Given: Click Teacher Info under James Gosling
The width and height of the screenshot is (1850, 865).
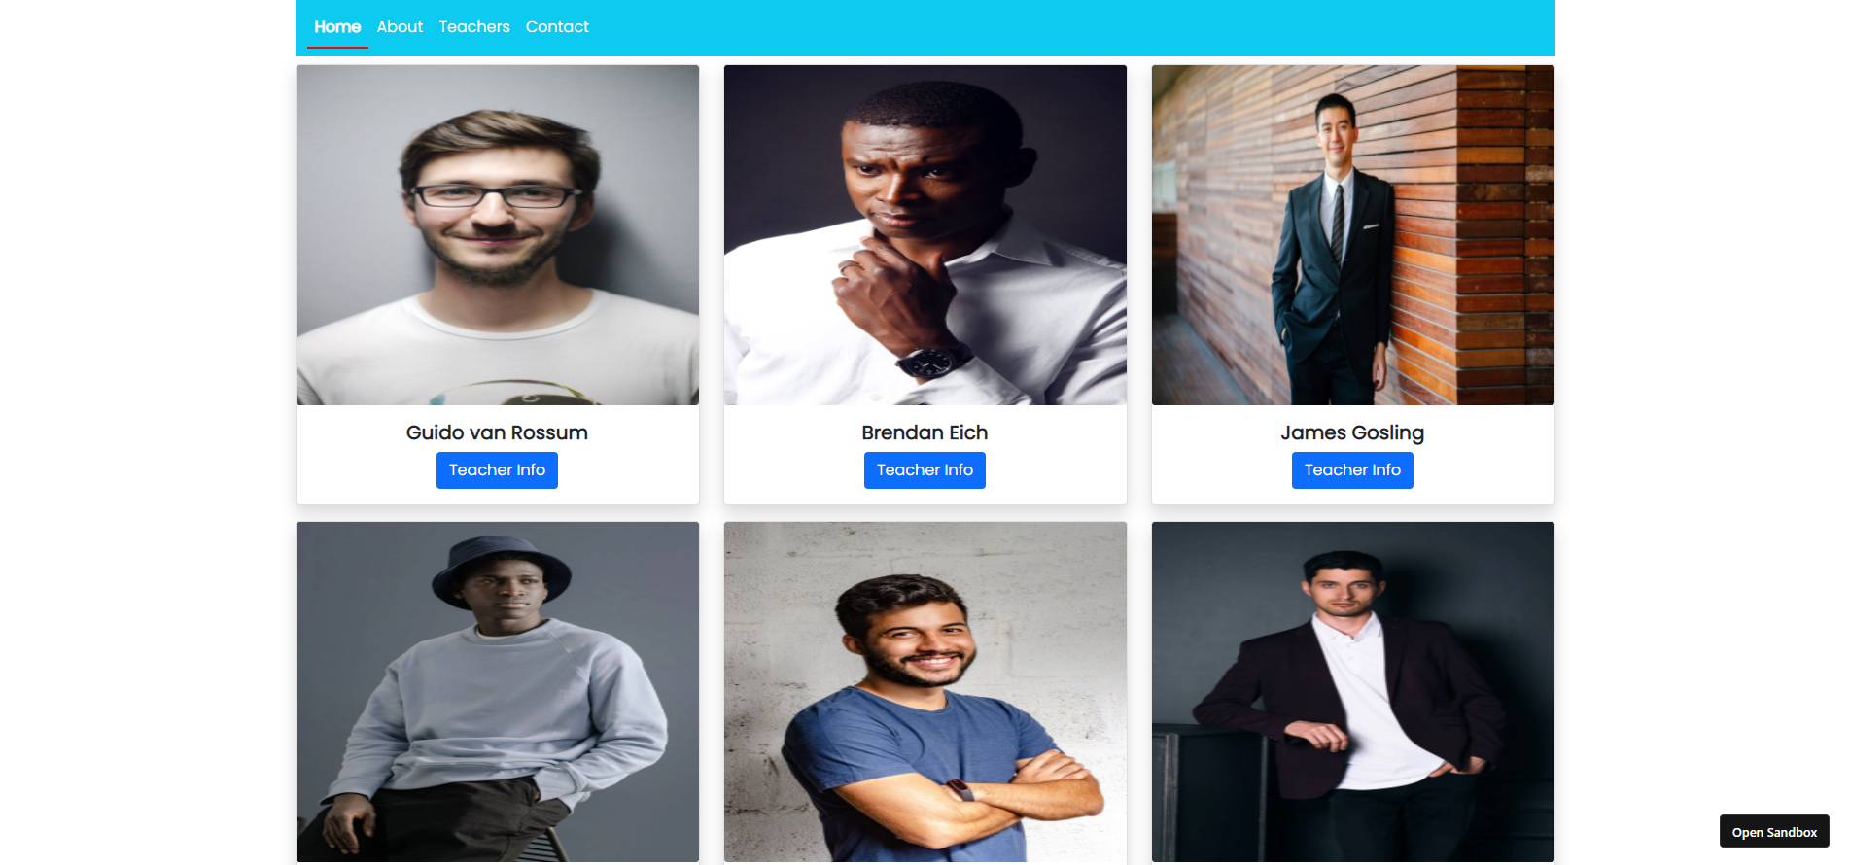Looking at the screenshot, I should [1352, 470].
